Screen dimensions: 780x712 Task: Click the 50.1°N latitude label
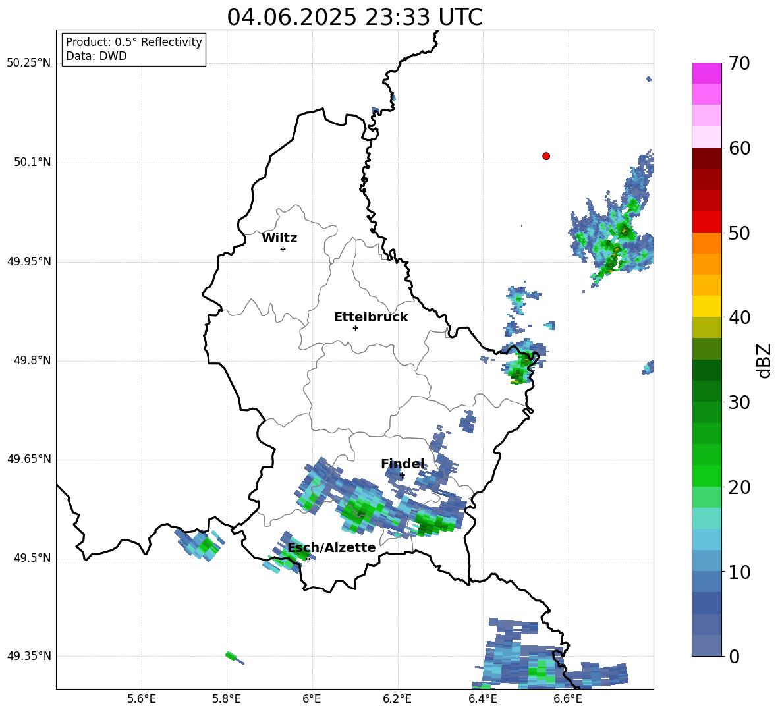pos(32,162)
